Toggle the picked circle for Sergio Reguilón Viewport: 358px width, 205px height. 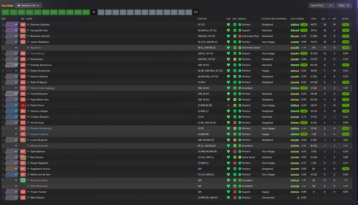3,163
